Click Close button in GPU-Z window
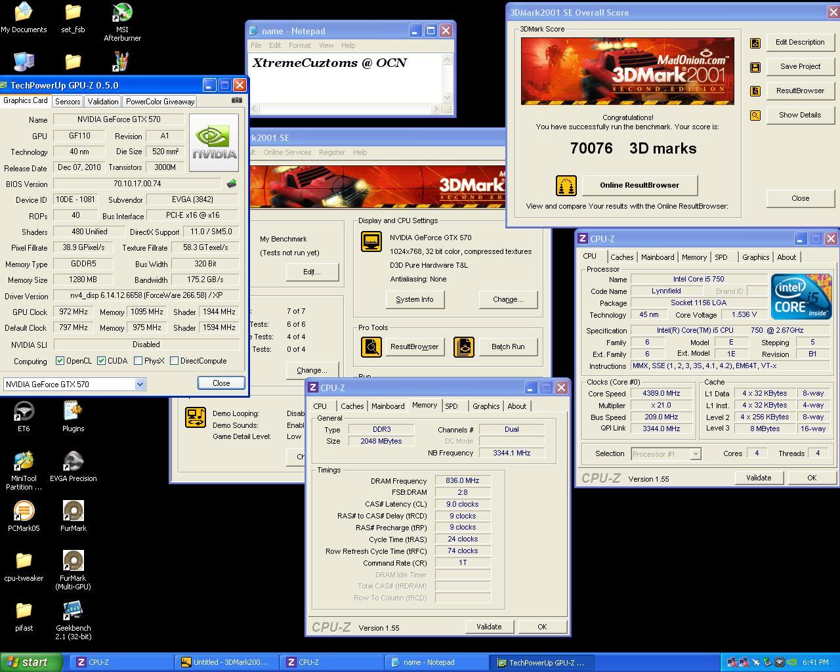The image size is (840, 672). [221, 383]
